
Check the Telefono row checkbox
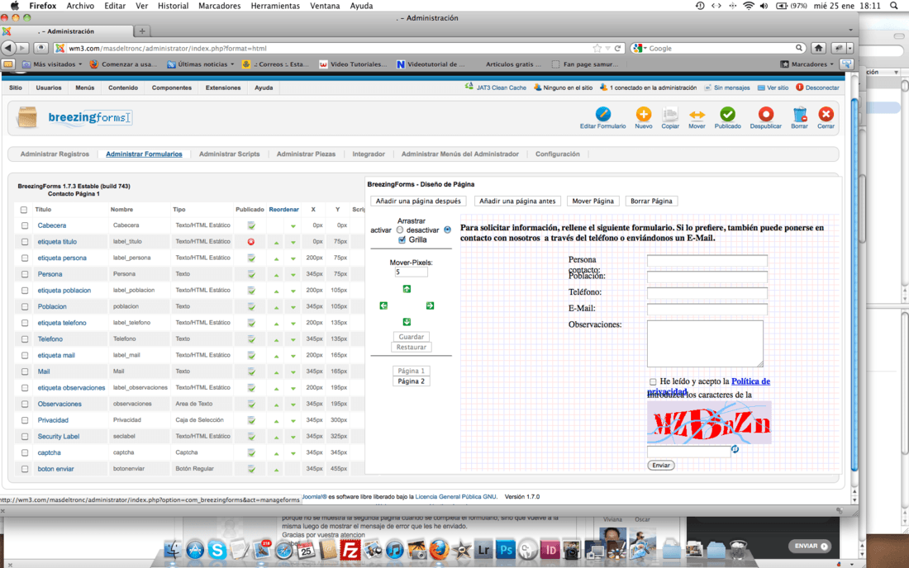pos(24,338)
